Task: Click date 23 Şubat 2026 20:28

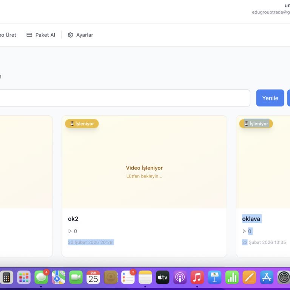Action: tap(90, 242)
